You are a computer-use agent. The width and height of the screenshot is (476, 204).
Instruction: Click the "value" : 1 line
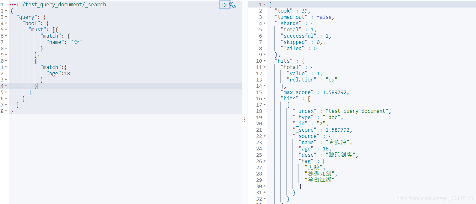tap(304, 73)
